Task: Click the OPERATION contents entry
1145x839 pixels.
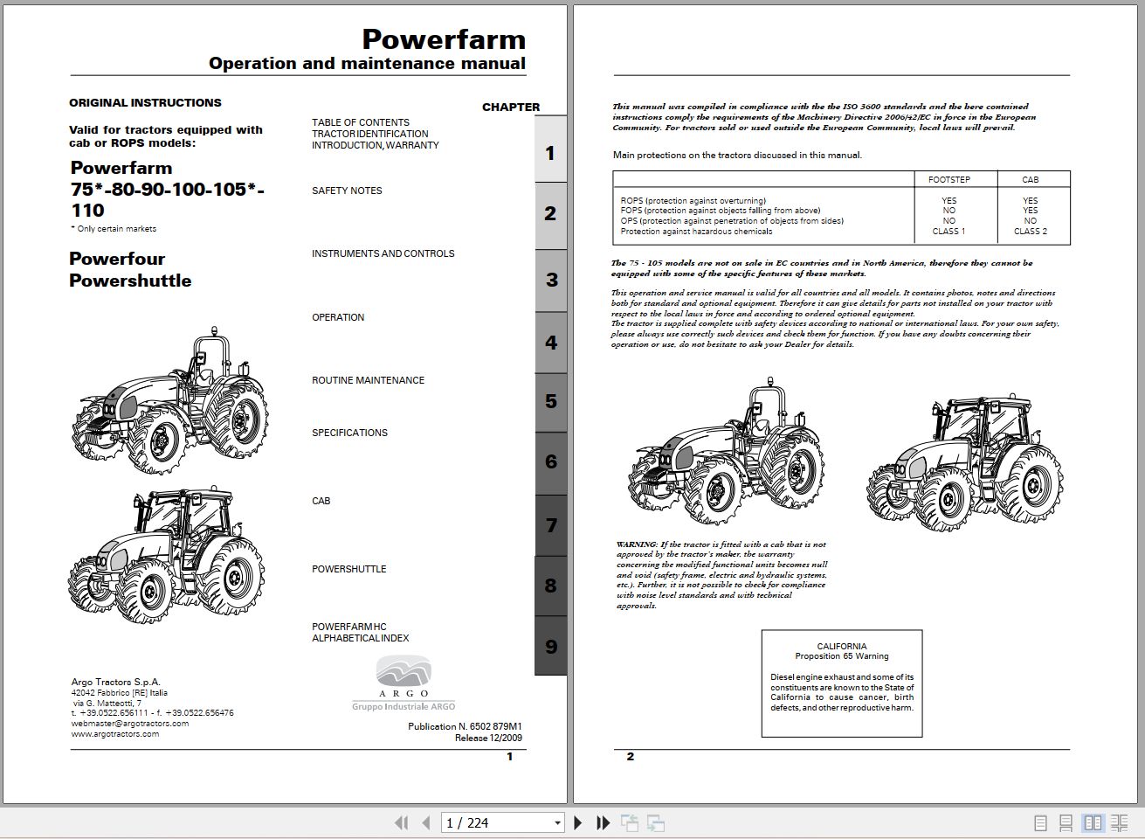Action: [338, 317]
